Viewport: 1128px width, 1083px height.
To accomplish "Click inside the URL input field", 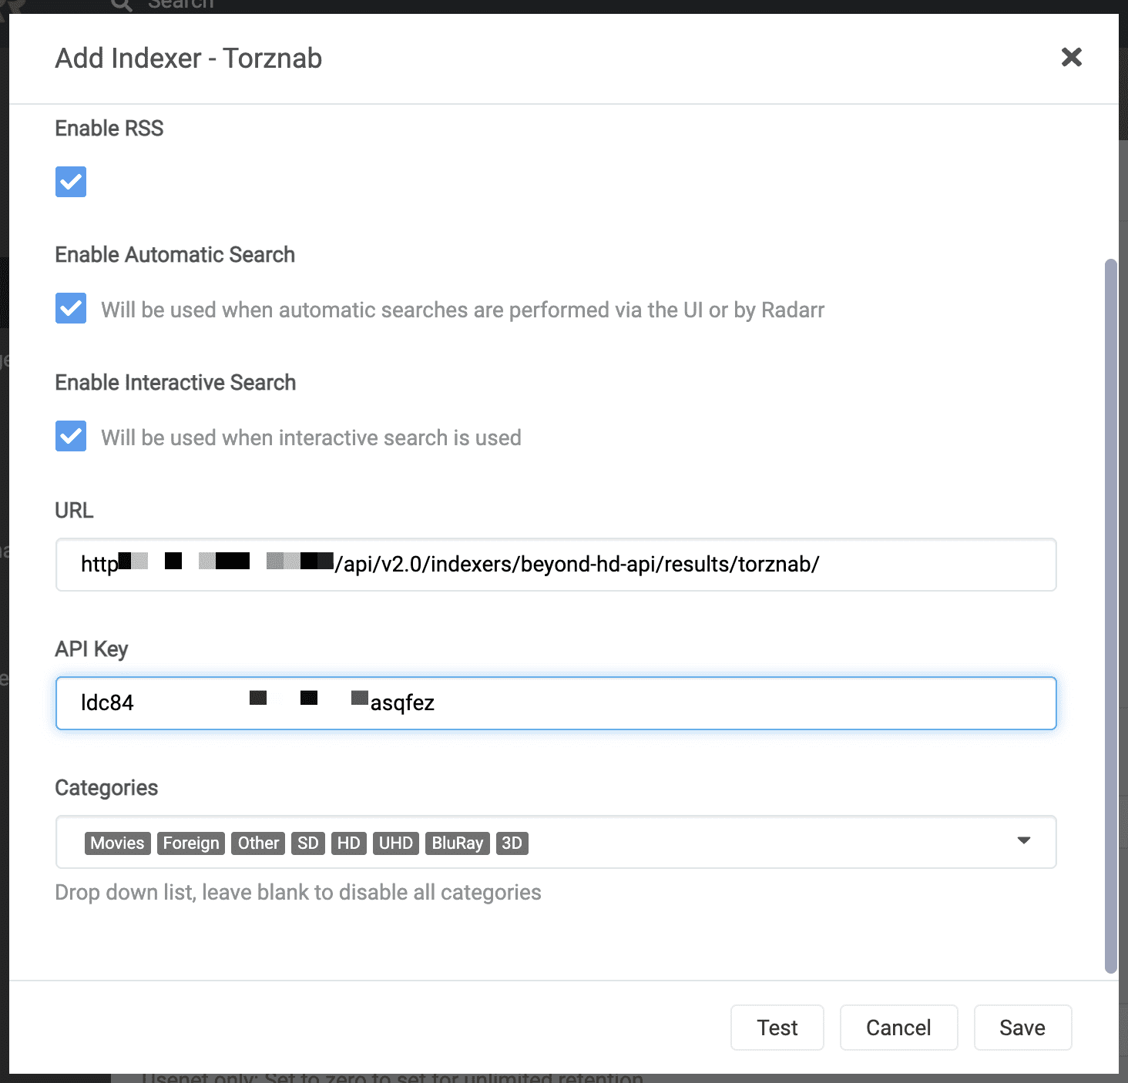I will click(556, 565).
